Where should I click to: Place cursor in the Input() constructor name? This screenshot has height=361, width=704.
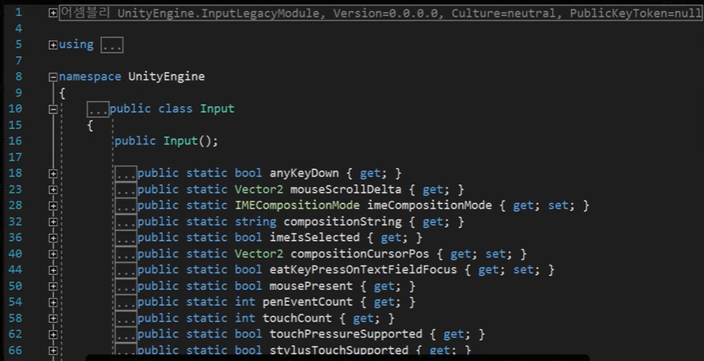point(180,141)
